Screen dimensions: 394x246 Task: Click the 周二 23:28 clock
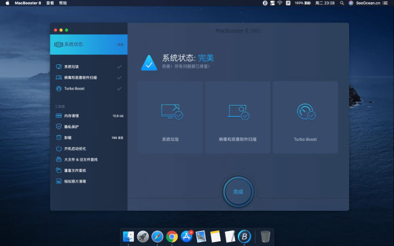point(325,3)
